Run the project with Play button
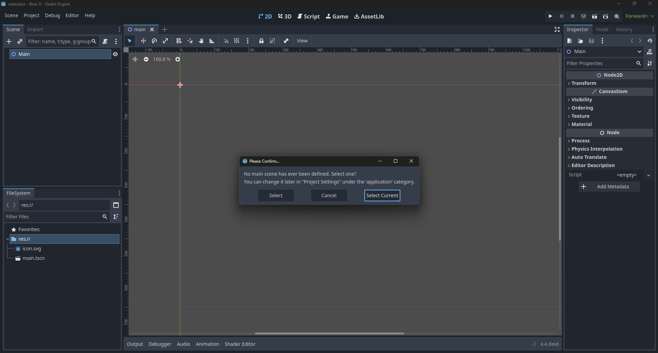 pos(550,16)
